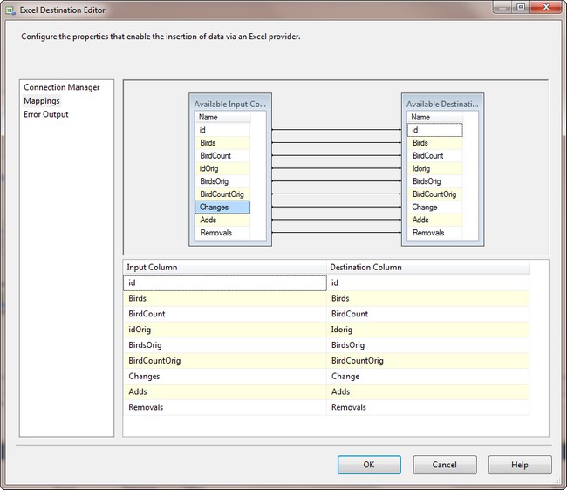The image size is (567, 490).
Task: Click the Input Column grid header
Action: click(225, 268)
